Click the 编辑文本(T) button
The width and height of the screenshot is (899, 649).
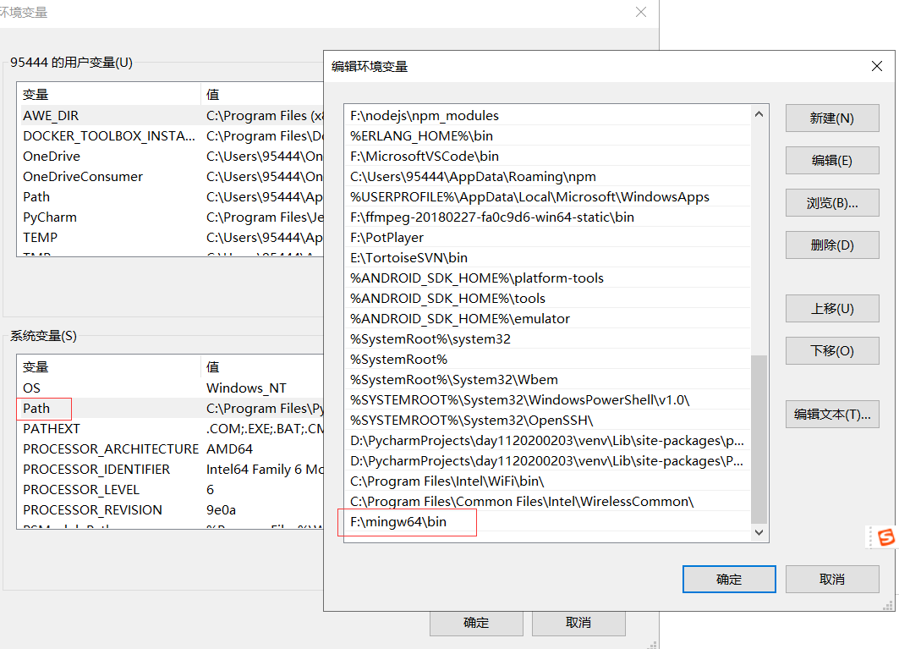(x=832, y=414)
